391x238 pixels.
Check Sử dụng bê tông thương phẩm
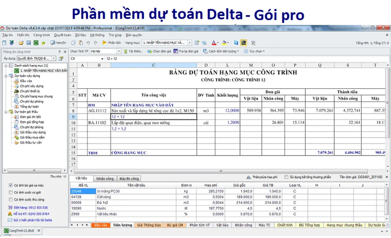286,177
